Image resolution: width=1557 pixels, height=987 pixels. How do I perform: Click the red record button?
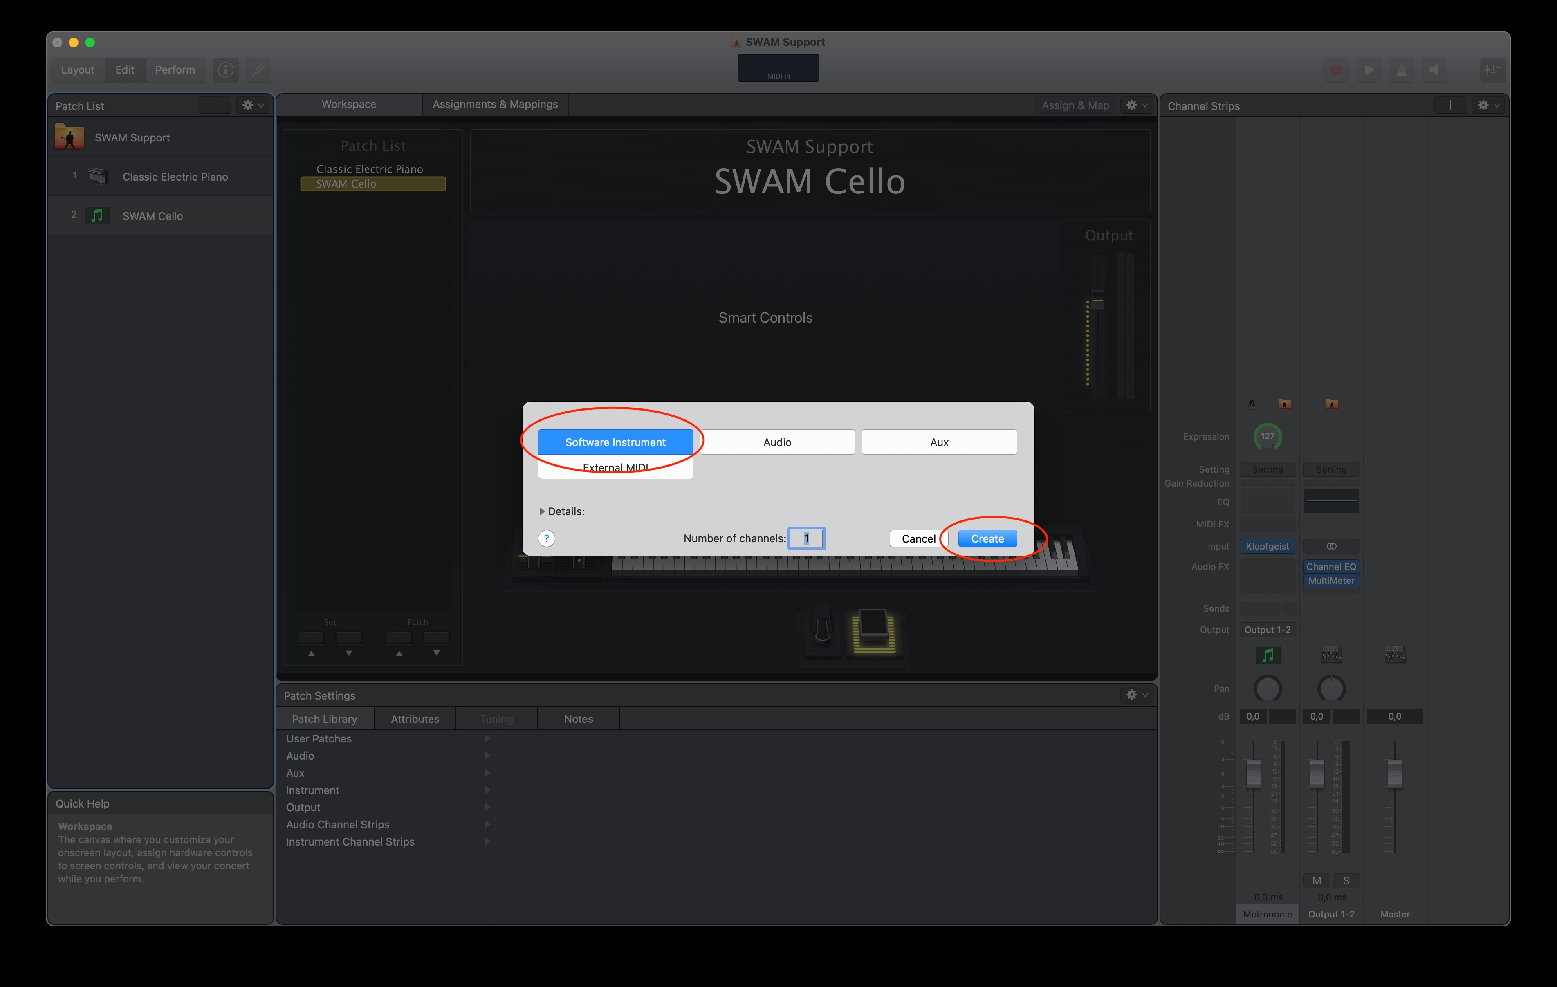(1336, 70)
